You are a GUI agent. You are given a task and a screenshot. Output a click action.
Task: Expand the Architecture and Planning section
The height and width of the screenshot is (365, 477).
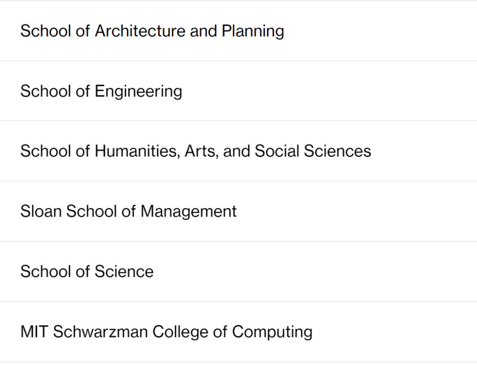coord(238,31)
